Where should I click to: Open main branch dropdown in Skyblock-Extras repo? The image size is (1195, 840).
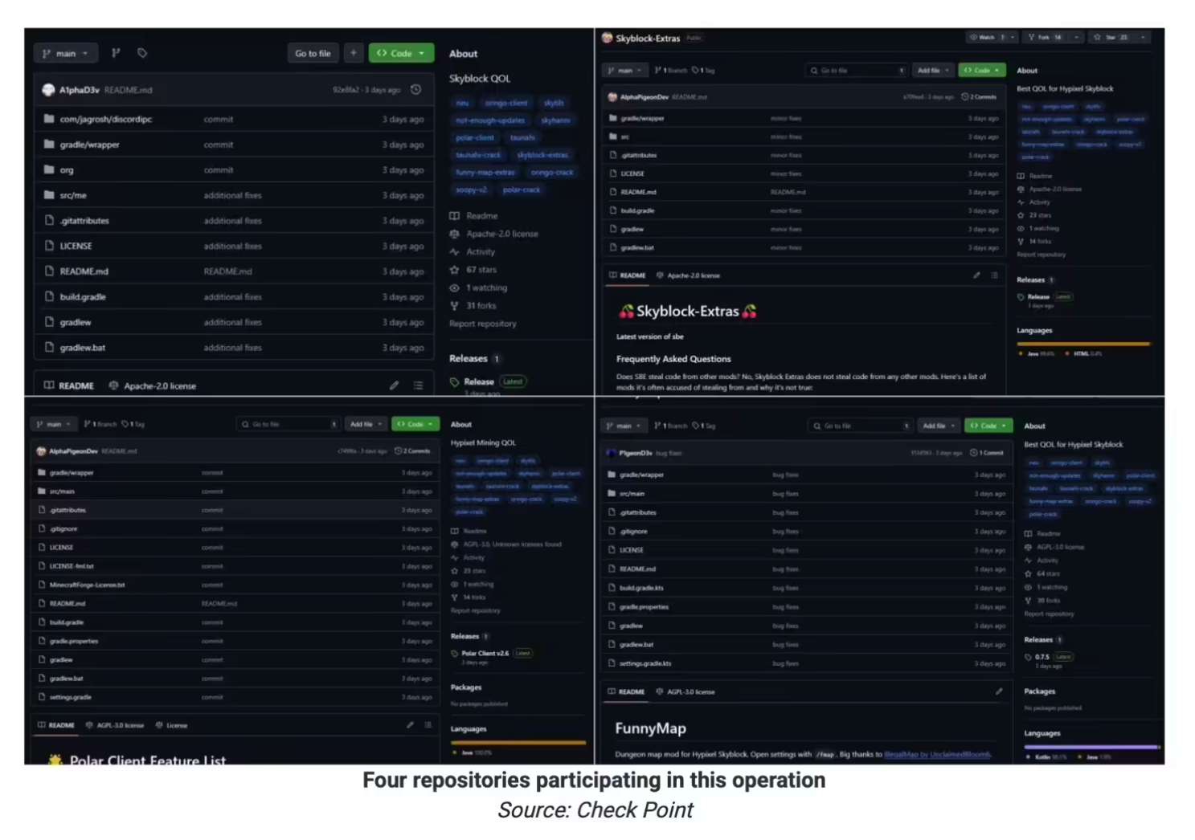pos(625,71)
